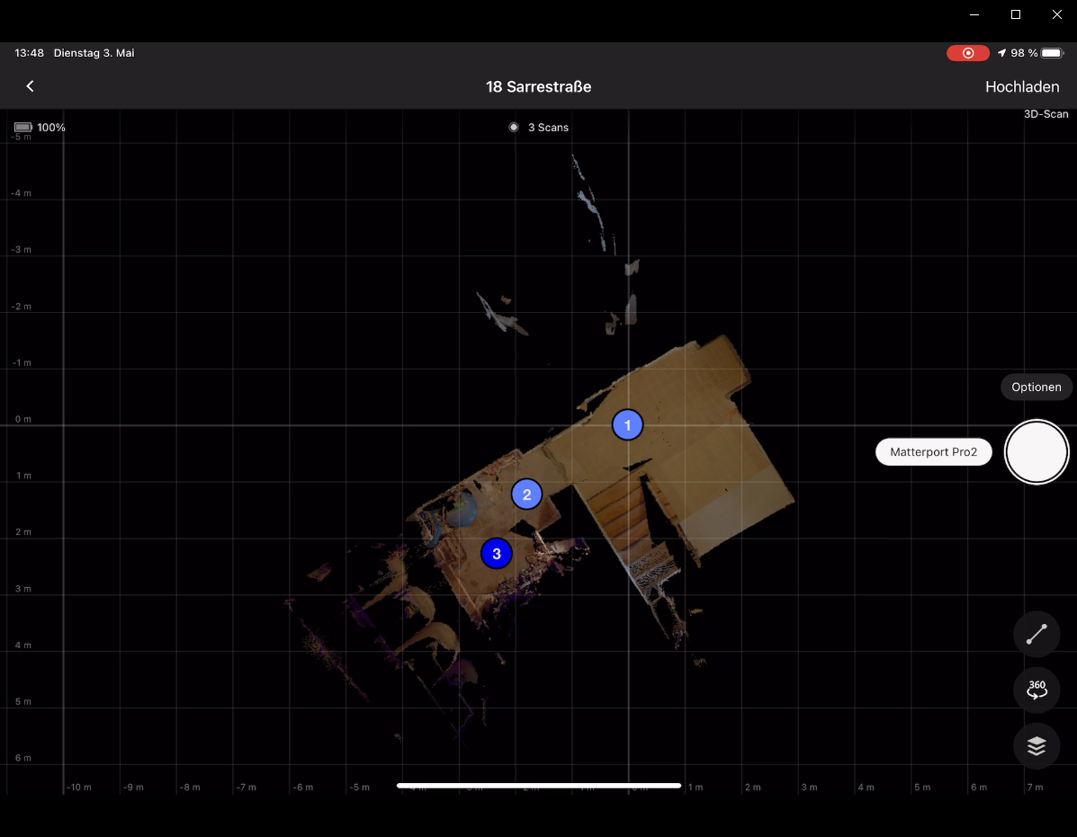Click the 18 Sarrestraße title

click(x=538, y=86)
